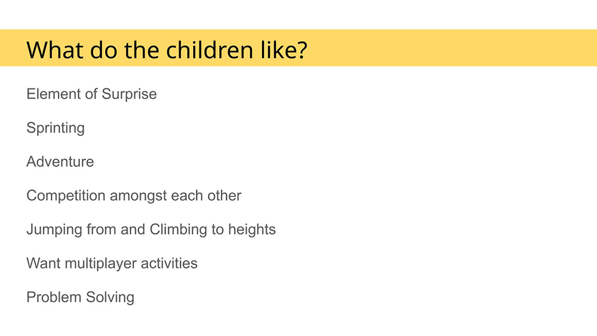Click the slide title "What do the children like?"
Screen dimensions: 597x336
(167, 49)
